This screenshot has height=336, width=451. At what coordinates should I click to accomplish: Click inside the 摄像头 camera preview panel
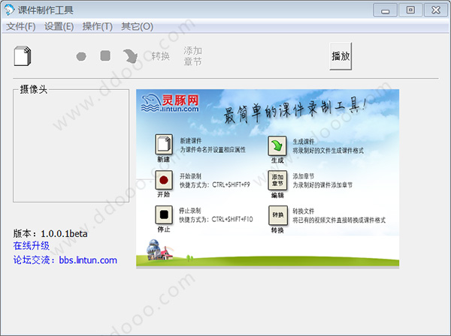coord(71,146)
